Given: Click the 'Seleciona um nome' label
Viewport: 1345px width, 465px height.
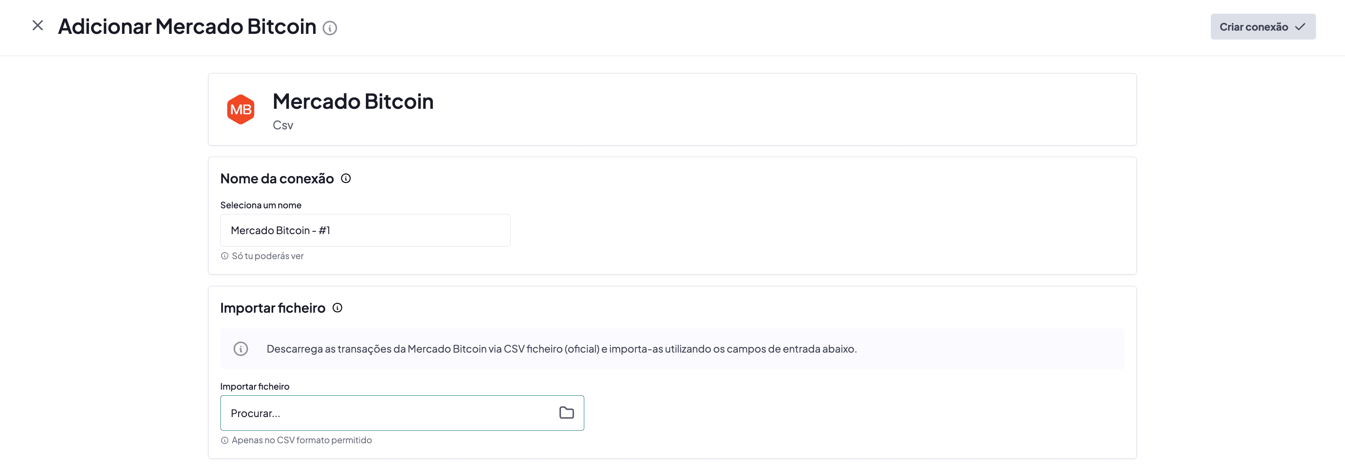Looking at the screenshot, I should (261, 205).
